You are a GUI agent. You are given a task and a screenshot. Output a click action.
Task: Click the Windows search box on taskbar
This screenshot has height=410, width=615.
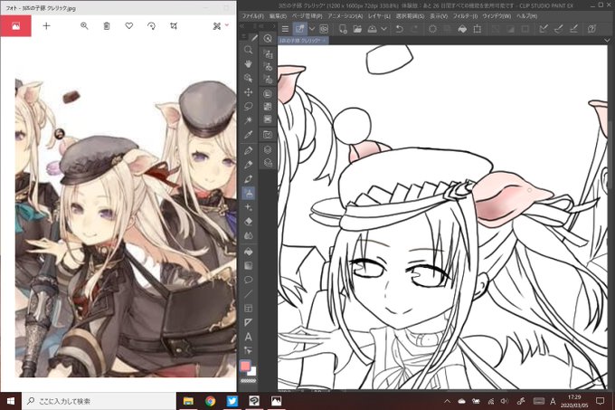99,401
